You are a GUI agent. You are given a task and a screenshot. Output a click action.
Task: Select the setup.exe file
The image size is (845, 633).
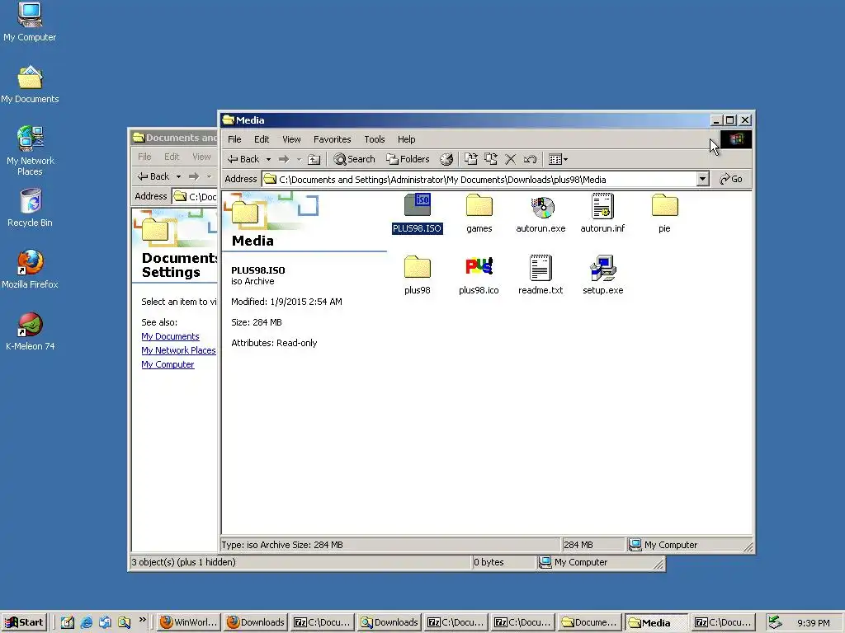[x=602, y=275]
